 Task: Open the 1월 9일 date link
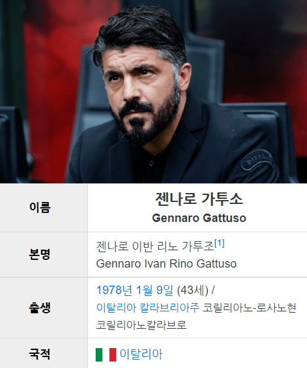coord(154,290)
